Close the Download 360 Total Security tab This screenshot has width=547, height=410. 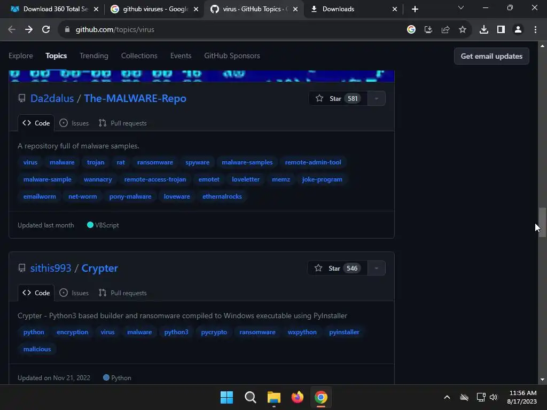click(96, 9)
